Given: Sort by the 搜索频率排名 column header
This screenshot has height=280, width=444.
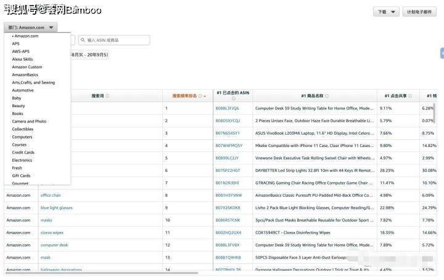Looking at the screenshot, I should (184, 96).
